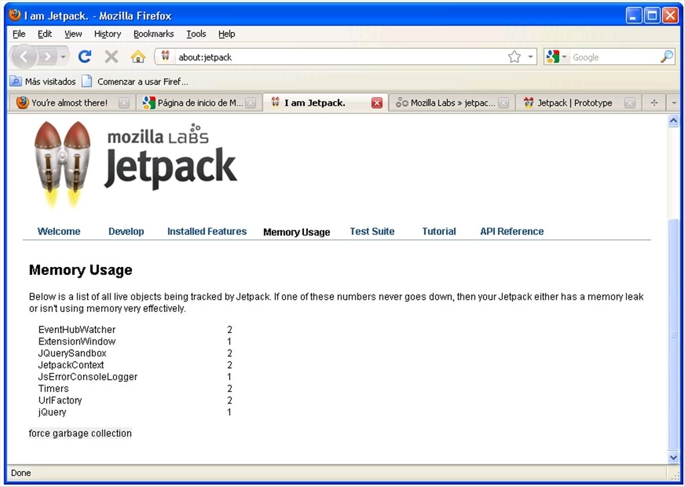Click the Jetpack rocket logo image
685x487 pixels.
(63, 165)
